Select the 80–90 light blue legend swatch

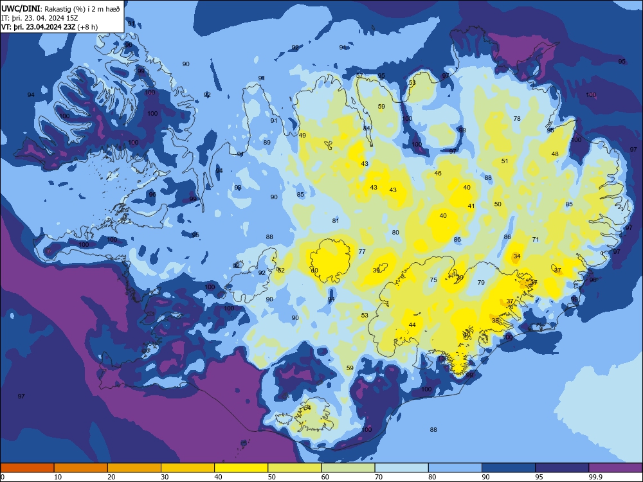pos(455,468)
